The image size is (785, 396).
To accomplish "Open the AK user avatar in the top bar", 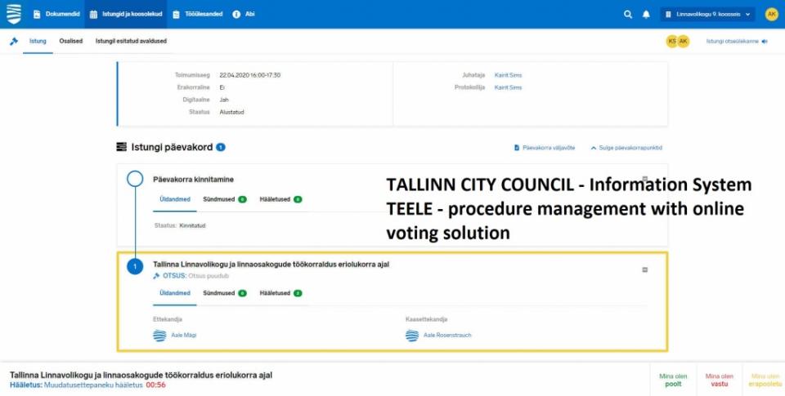I will [x=771, y=15].
